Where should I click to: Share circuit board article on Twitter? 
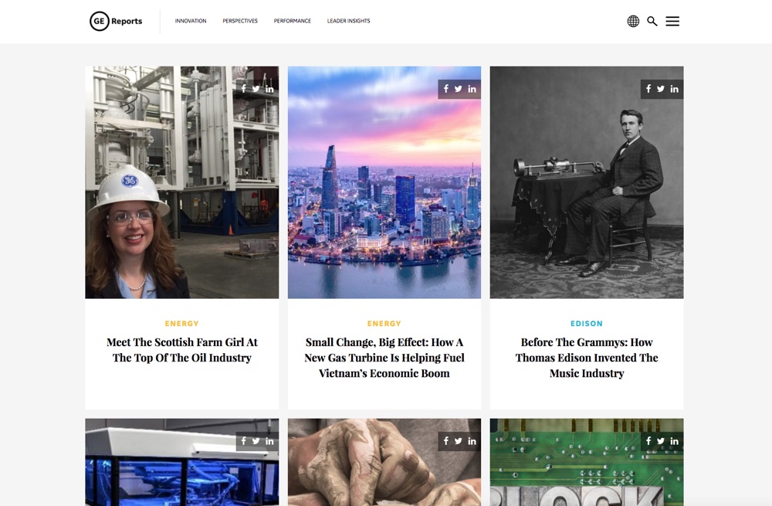click(661, 441)
